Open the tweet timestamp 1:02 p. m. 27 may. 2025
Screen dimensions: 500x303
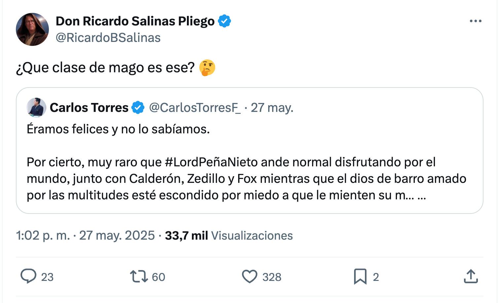point(85,235)
